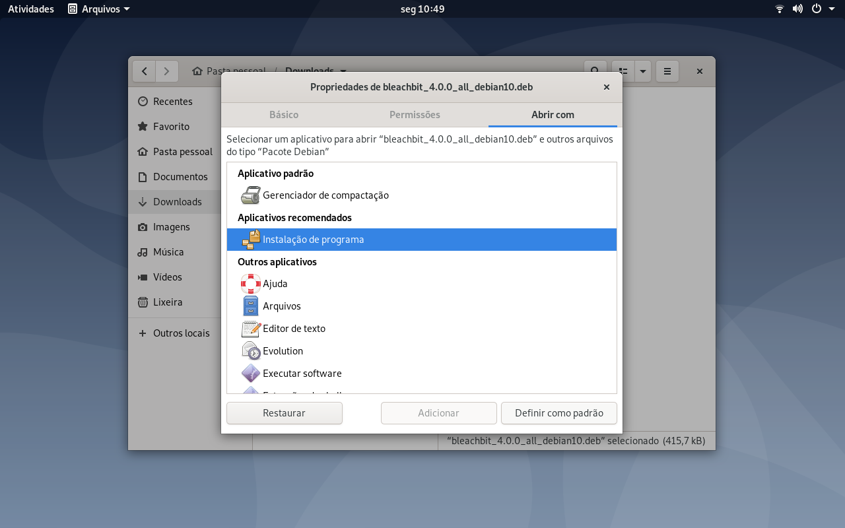Open the Wi-Fi network indicator
845x528 pixels.
click(x=780, y=9)
